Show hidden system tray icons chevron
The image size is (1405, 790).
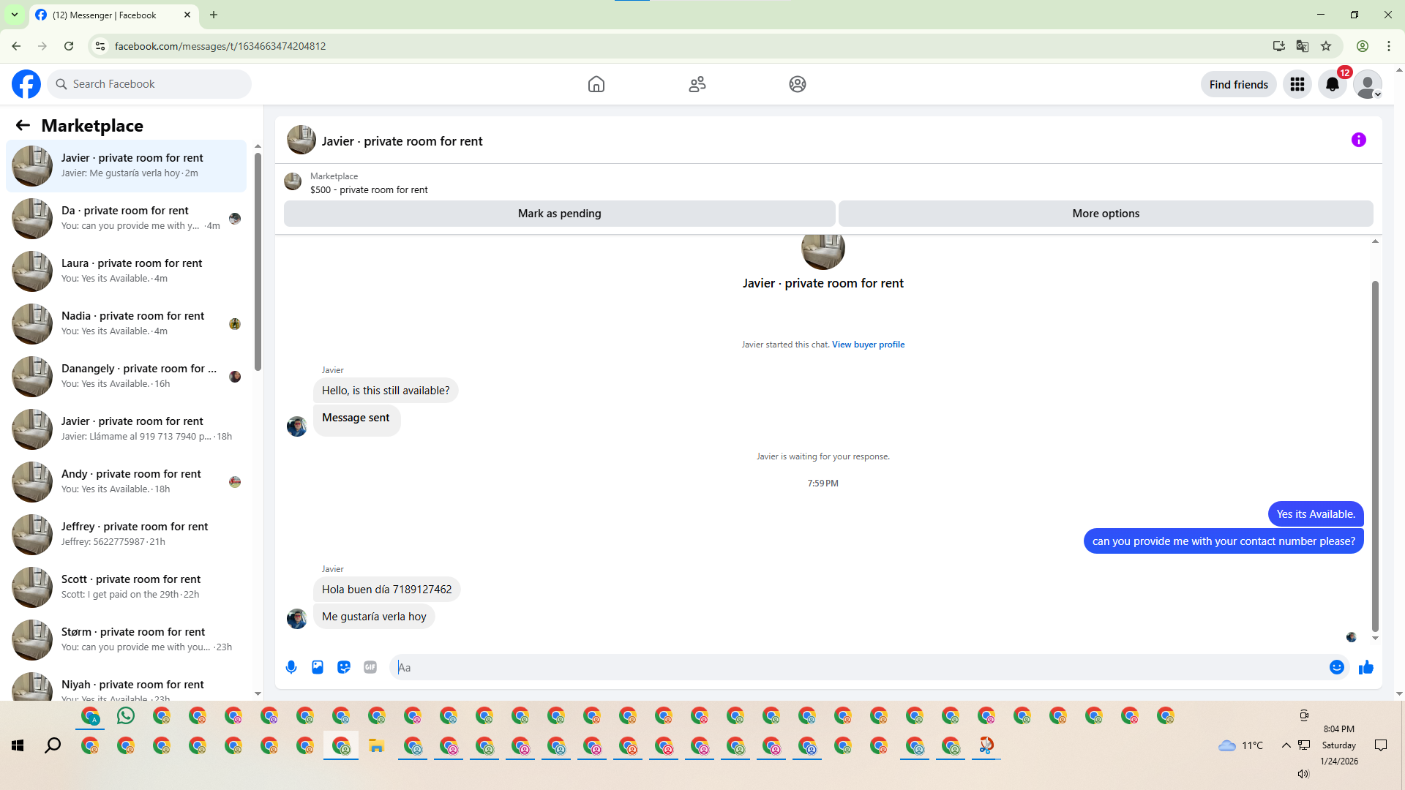tap(1286, 745)
